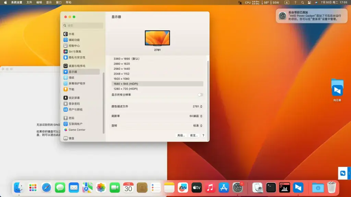The height and width of the screenshot is (197, 351).
Task: Open Photos in the Dock
Action: tap(101, 188)
